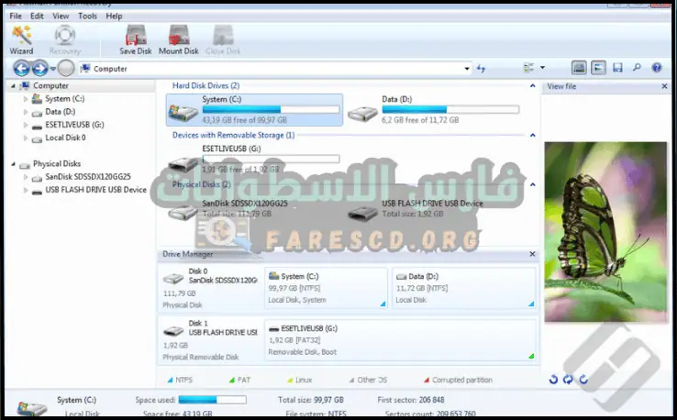Click the search magnifier icon
677x420 pixels.
tap(637, 68)
